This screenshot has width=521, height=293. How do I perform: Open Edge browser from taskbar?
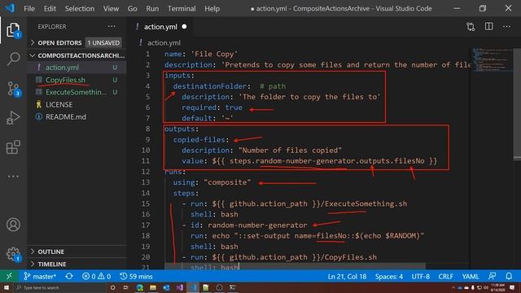(140, 287)
